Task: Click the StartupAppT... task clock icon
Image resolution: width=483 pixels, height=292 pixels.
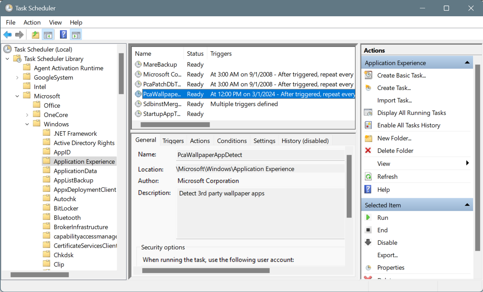Action: point(138,114)
